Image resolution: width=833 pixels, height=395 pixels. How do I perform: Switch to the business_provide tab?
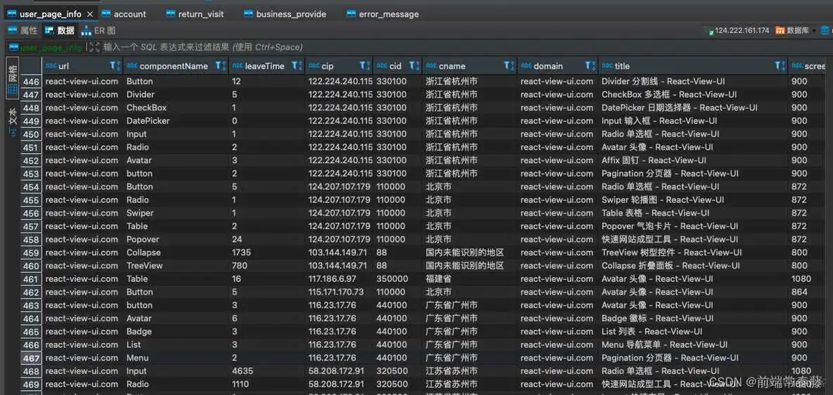coord(285,14)
